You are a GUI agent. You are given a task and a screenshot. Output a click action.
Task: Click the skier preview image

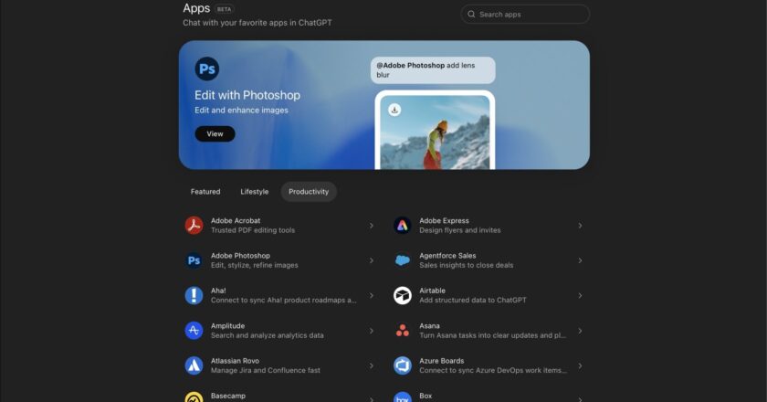pos(435,132)
